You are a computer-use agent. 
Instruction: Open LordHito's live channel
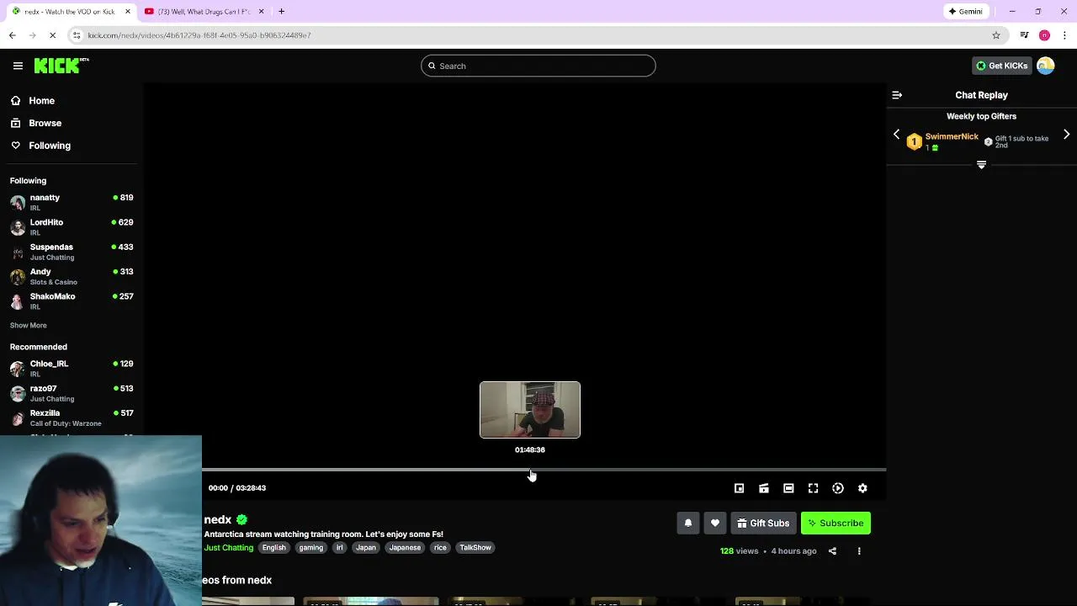click(x=72, y=227)
